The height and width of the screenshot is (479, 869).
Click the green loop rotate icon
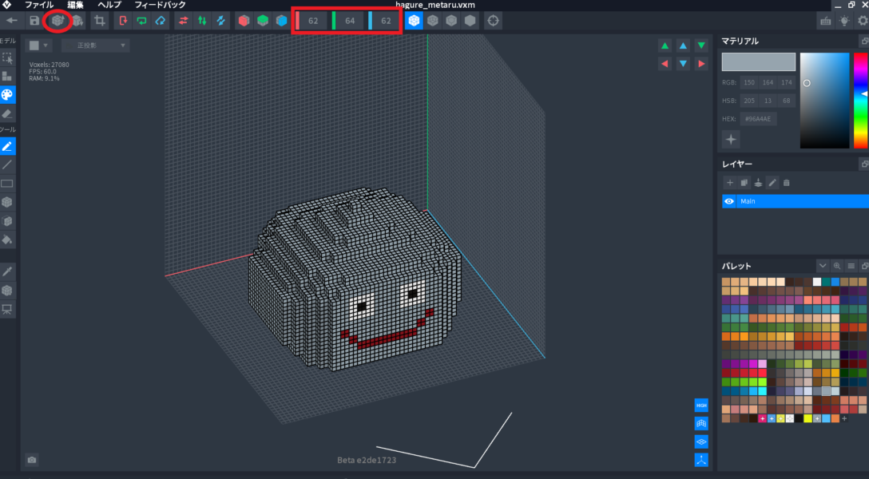point(142,21)
